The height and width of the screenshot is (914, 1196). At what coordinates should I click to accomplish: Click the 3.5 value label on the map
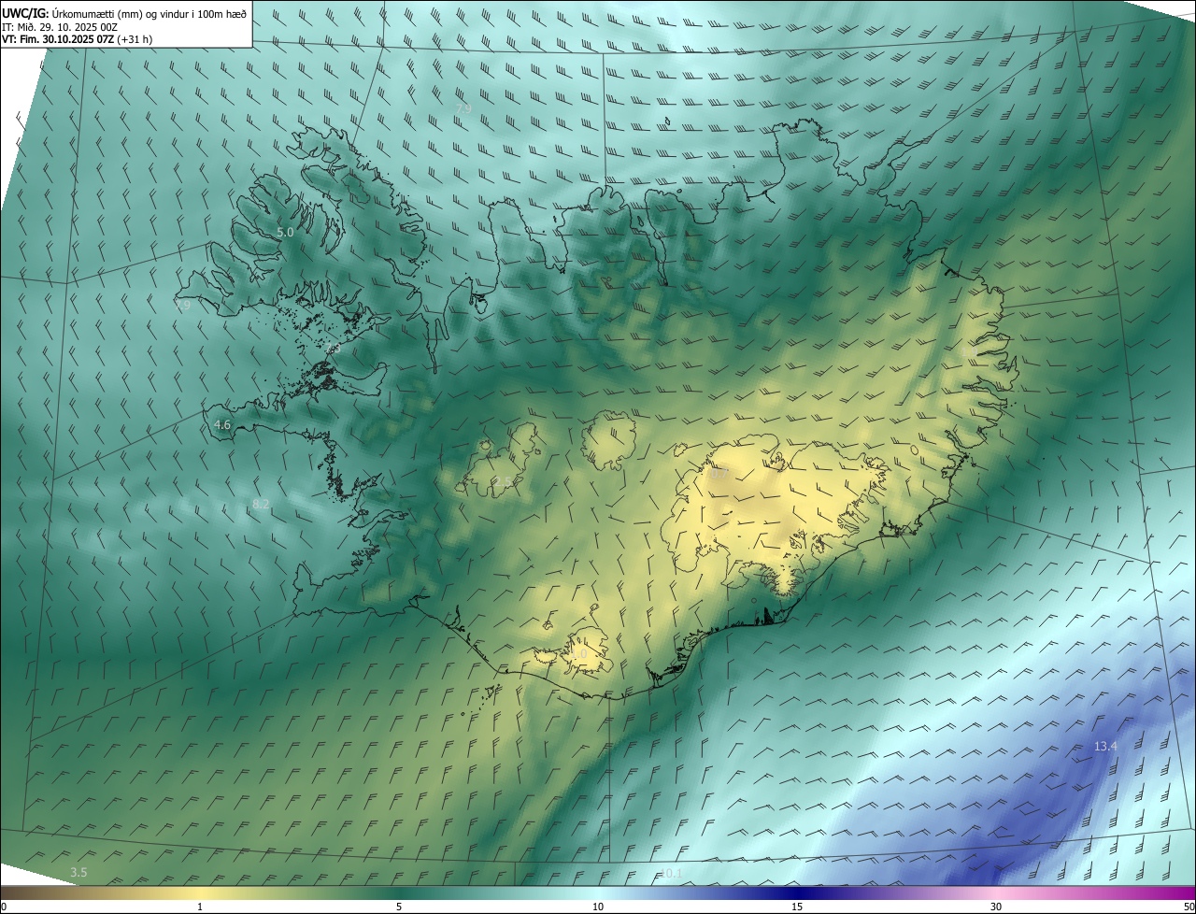(79, 872)
